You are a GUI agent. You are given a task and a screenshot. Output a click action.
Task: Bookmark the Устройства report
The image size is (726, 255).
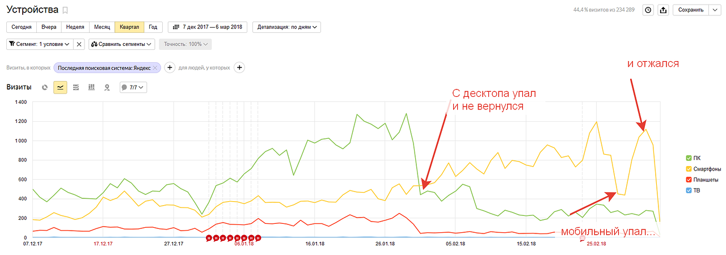pos(65,10)
